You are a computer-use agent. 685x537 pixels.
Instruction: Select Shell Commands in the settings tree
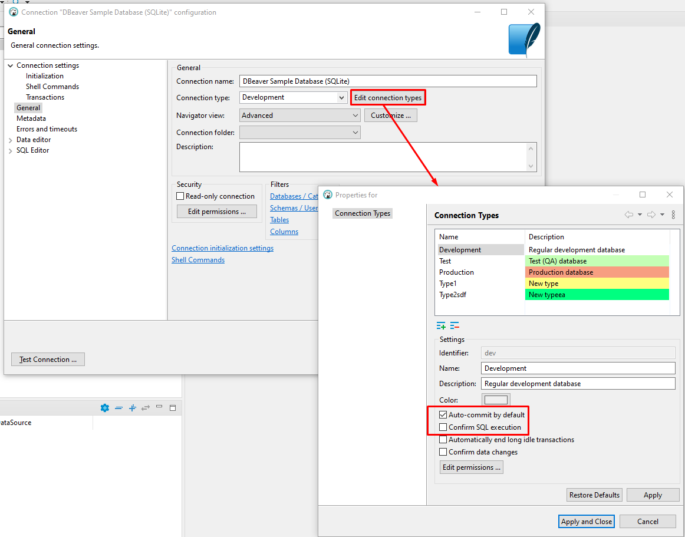52,87
